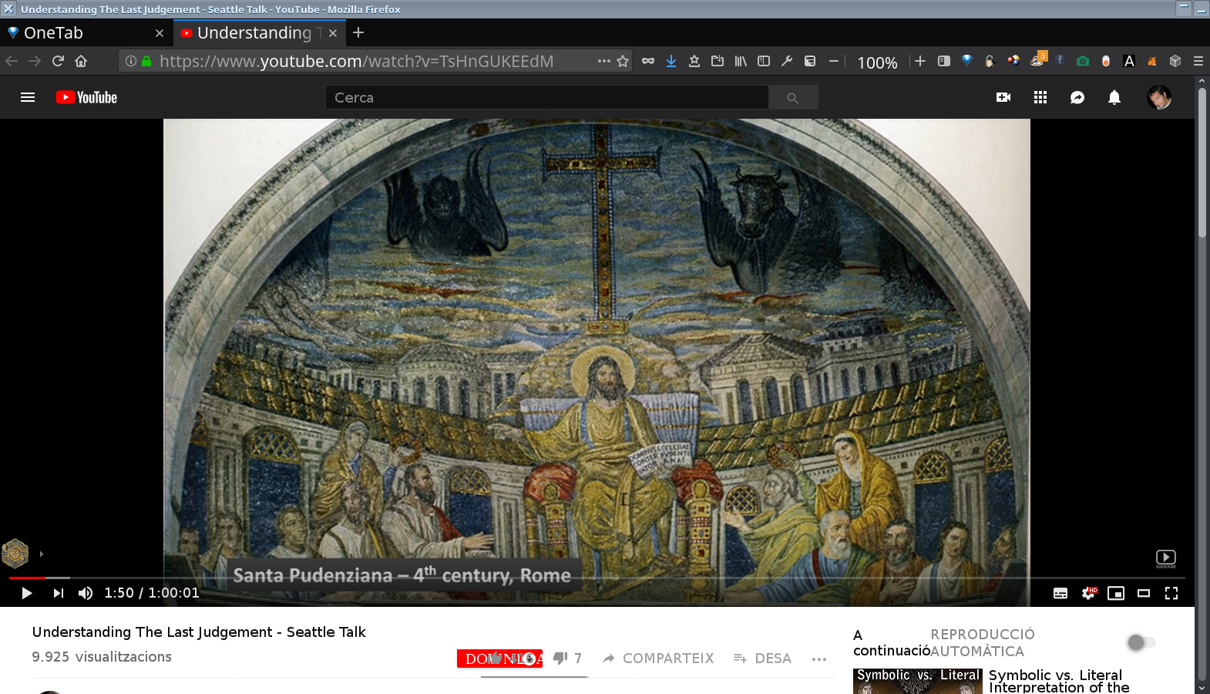Toggle theater mode
Image resolution: width=1210 pixels, height=694 pixels.
(1144, 593)
